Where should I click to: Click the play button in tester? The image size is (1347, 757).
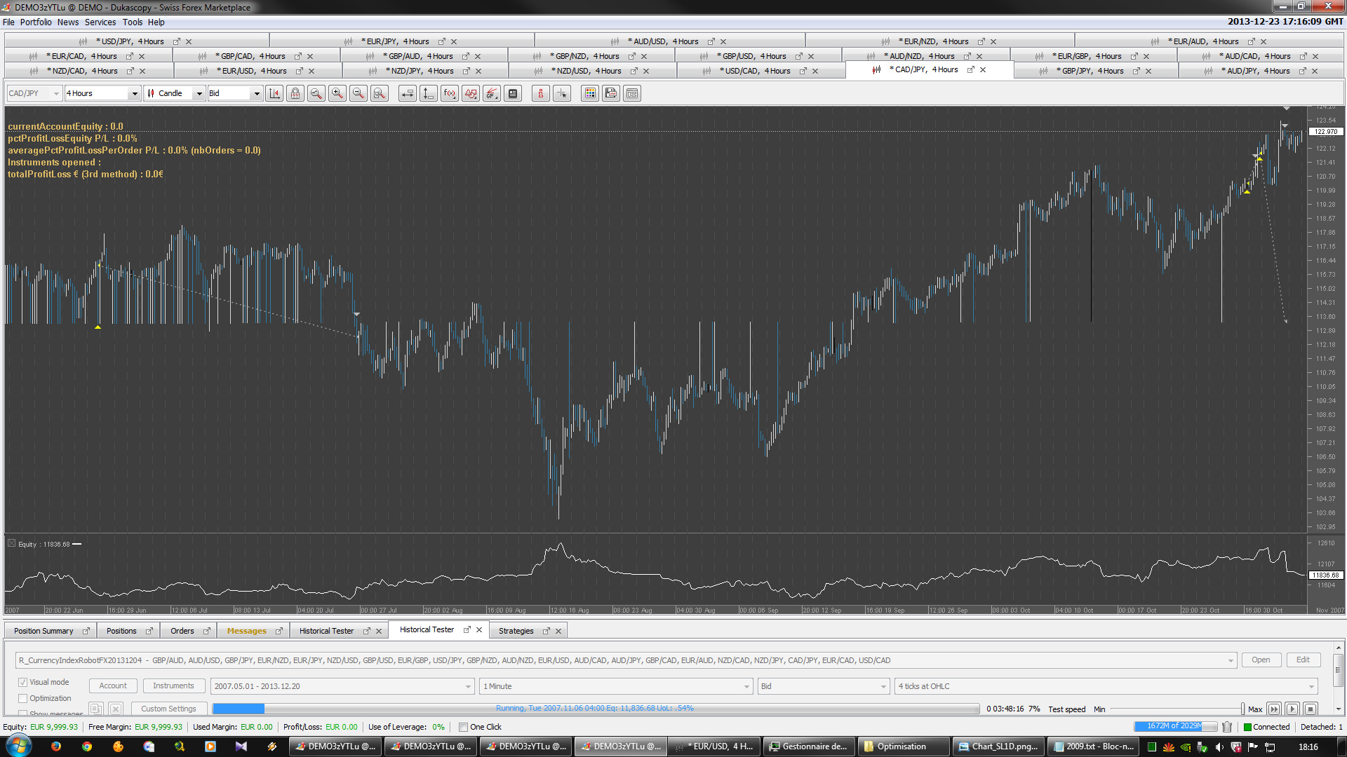pos(1292,709)
